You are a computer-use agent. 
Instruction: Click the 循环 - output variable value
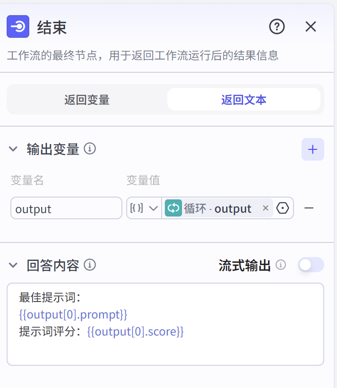(x=219, y=208)
